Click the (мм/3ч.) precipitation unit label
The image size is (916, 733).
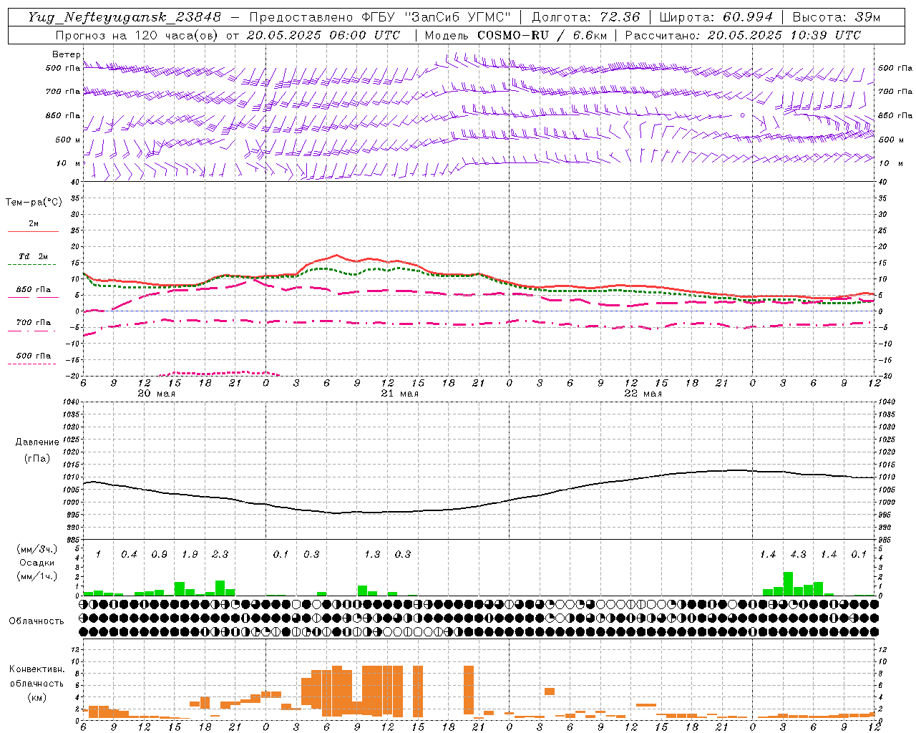coord(36,549)
